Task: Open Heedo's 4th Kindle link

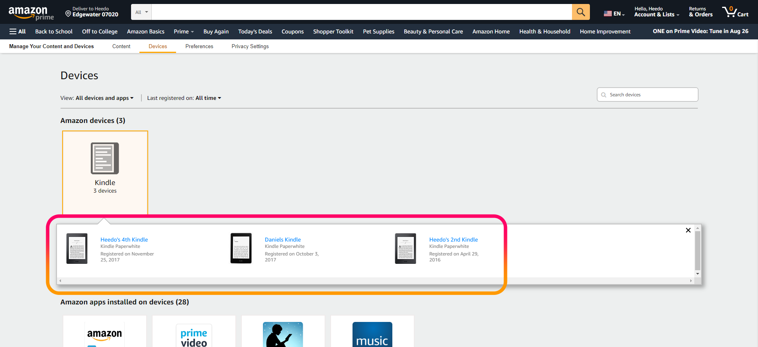Action: tap(124, 240)
